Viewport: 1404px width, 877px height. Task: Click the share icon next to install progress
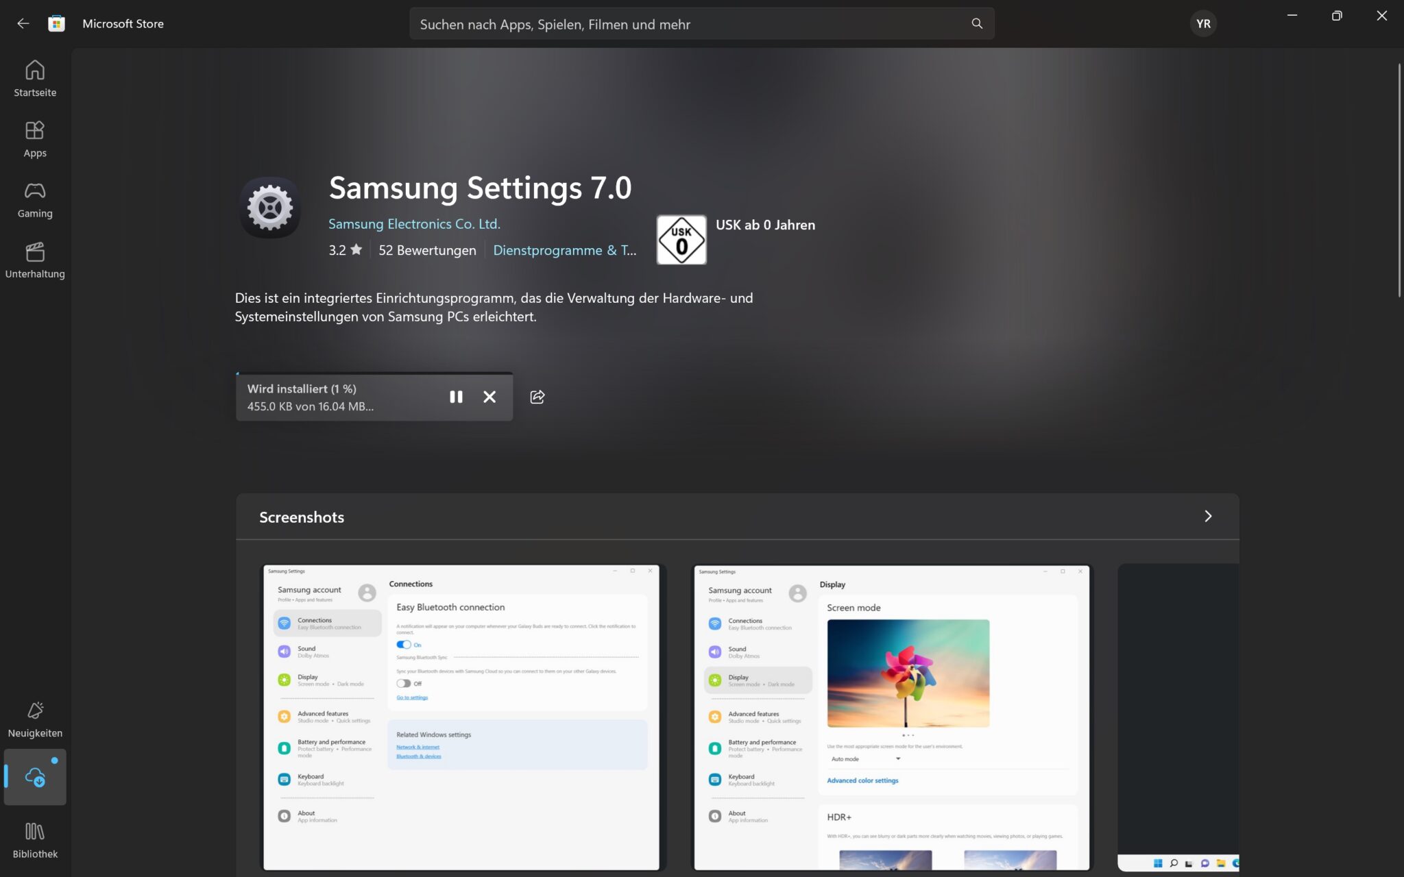point(537,397)
